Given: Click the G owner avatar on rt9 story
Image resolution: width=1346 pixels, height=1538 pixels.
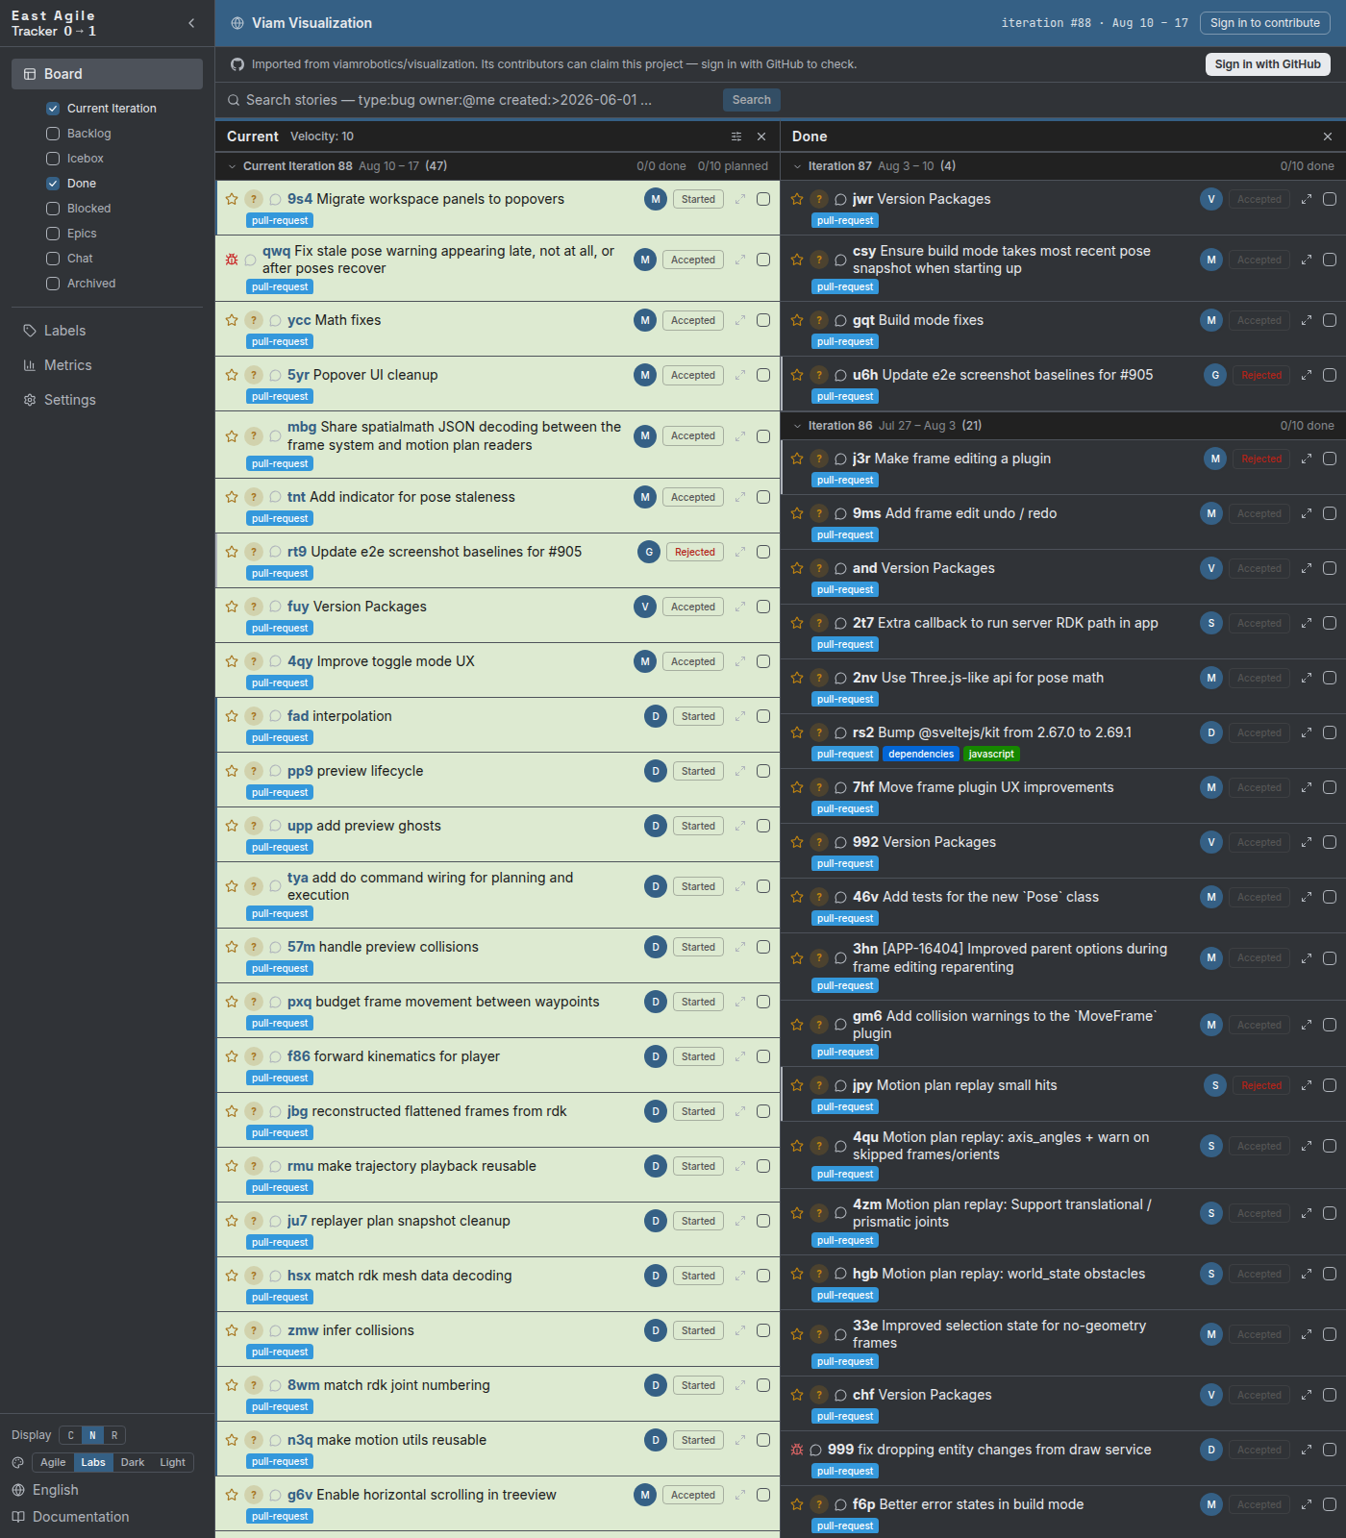Looking at the screenshot, I should [x=649, y=552].
